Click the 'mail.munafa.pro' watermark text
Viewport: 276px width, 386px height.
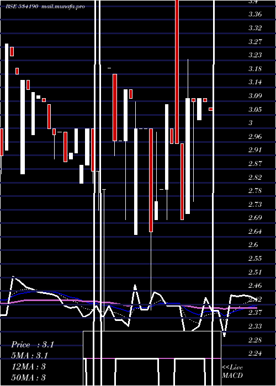point(63,7)
